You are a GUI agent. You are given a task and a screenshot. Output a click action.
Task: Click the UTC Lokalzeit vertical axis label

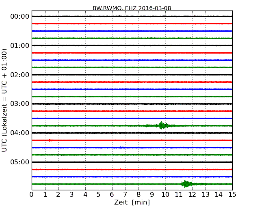click(x=4, y=100)
